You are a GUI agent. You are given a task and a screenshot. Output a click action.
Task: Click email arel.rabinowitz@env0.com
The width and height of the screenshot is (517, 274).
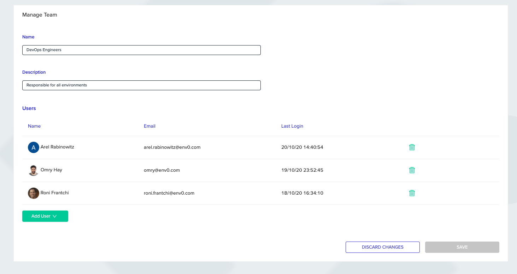pos(172,147)
